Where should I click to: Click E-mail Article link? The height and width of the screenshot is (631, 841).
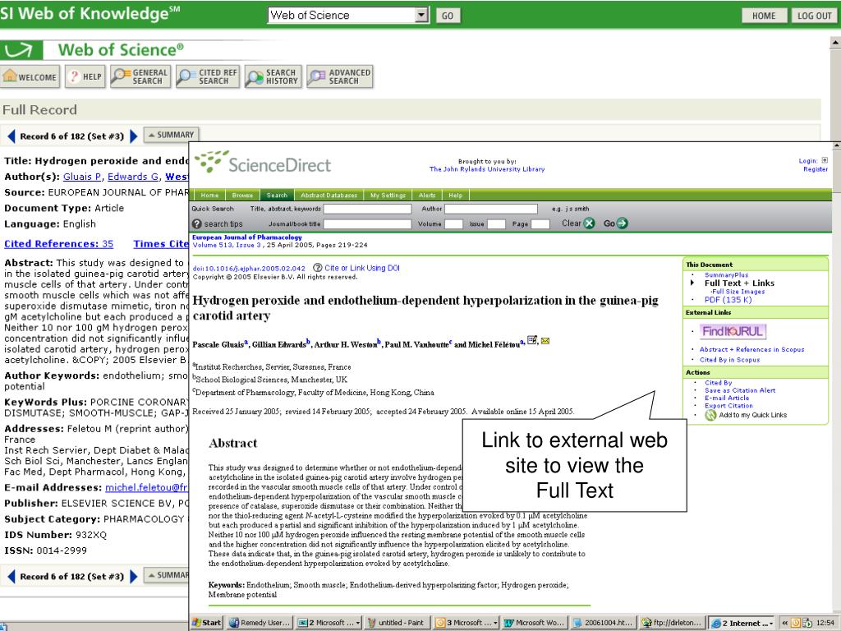(x=727, y=398)
